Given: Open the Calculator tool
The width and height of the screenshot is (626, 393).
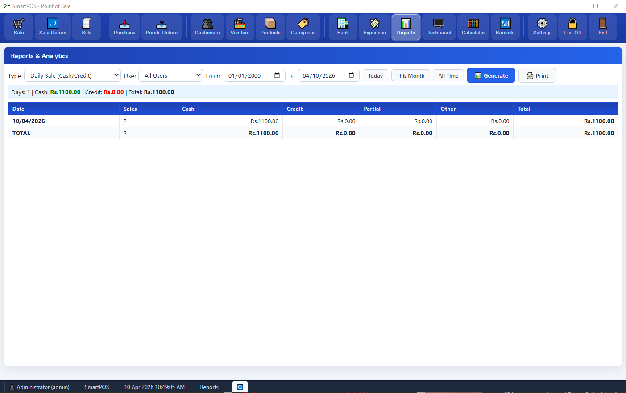Looking at the screenshot, I should pos(473,27).
